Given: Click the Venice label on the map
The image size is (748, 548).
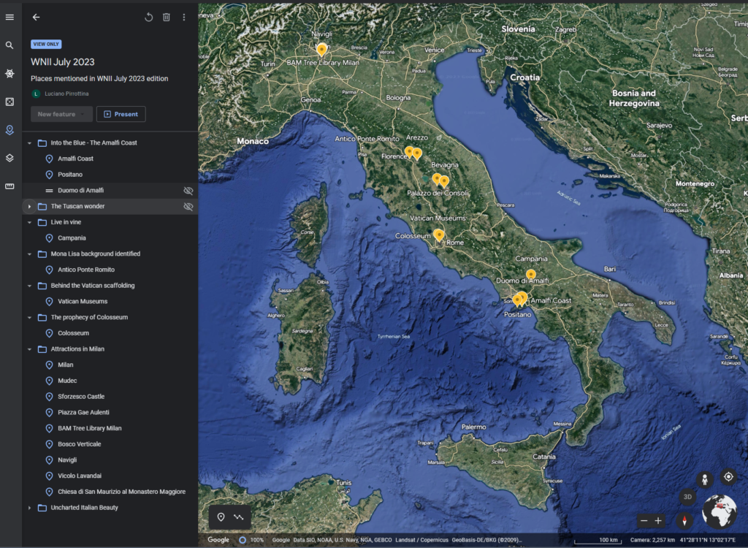Looking at the screenshot, I should (434, 50).
